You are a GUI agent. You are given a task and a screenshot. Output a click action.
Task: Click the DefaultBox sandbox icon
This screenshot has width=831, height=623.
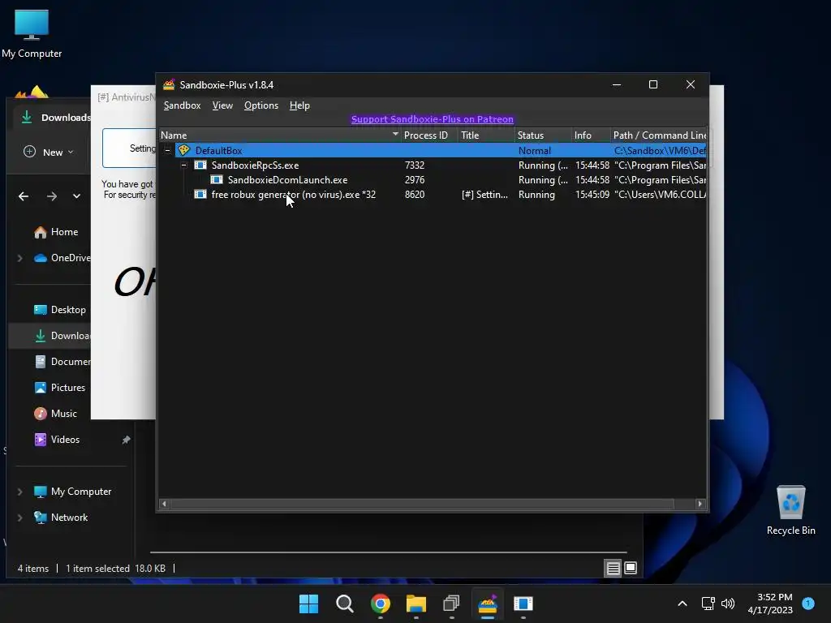coord(184,150)
